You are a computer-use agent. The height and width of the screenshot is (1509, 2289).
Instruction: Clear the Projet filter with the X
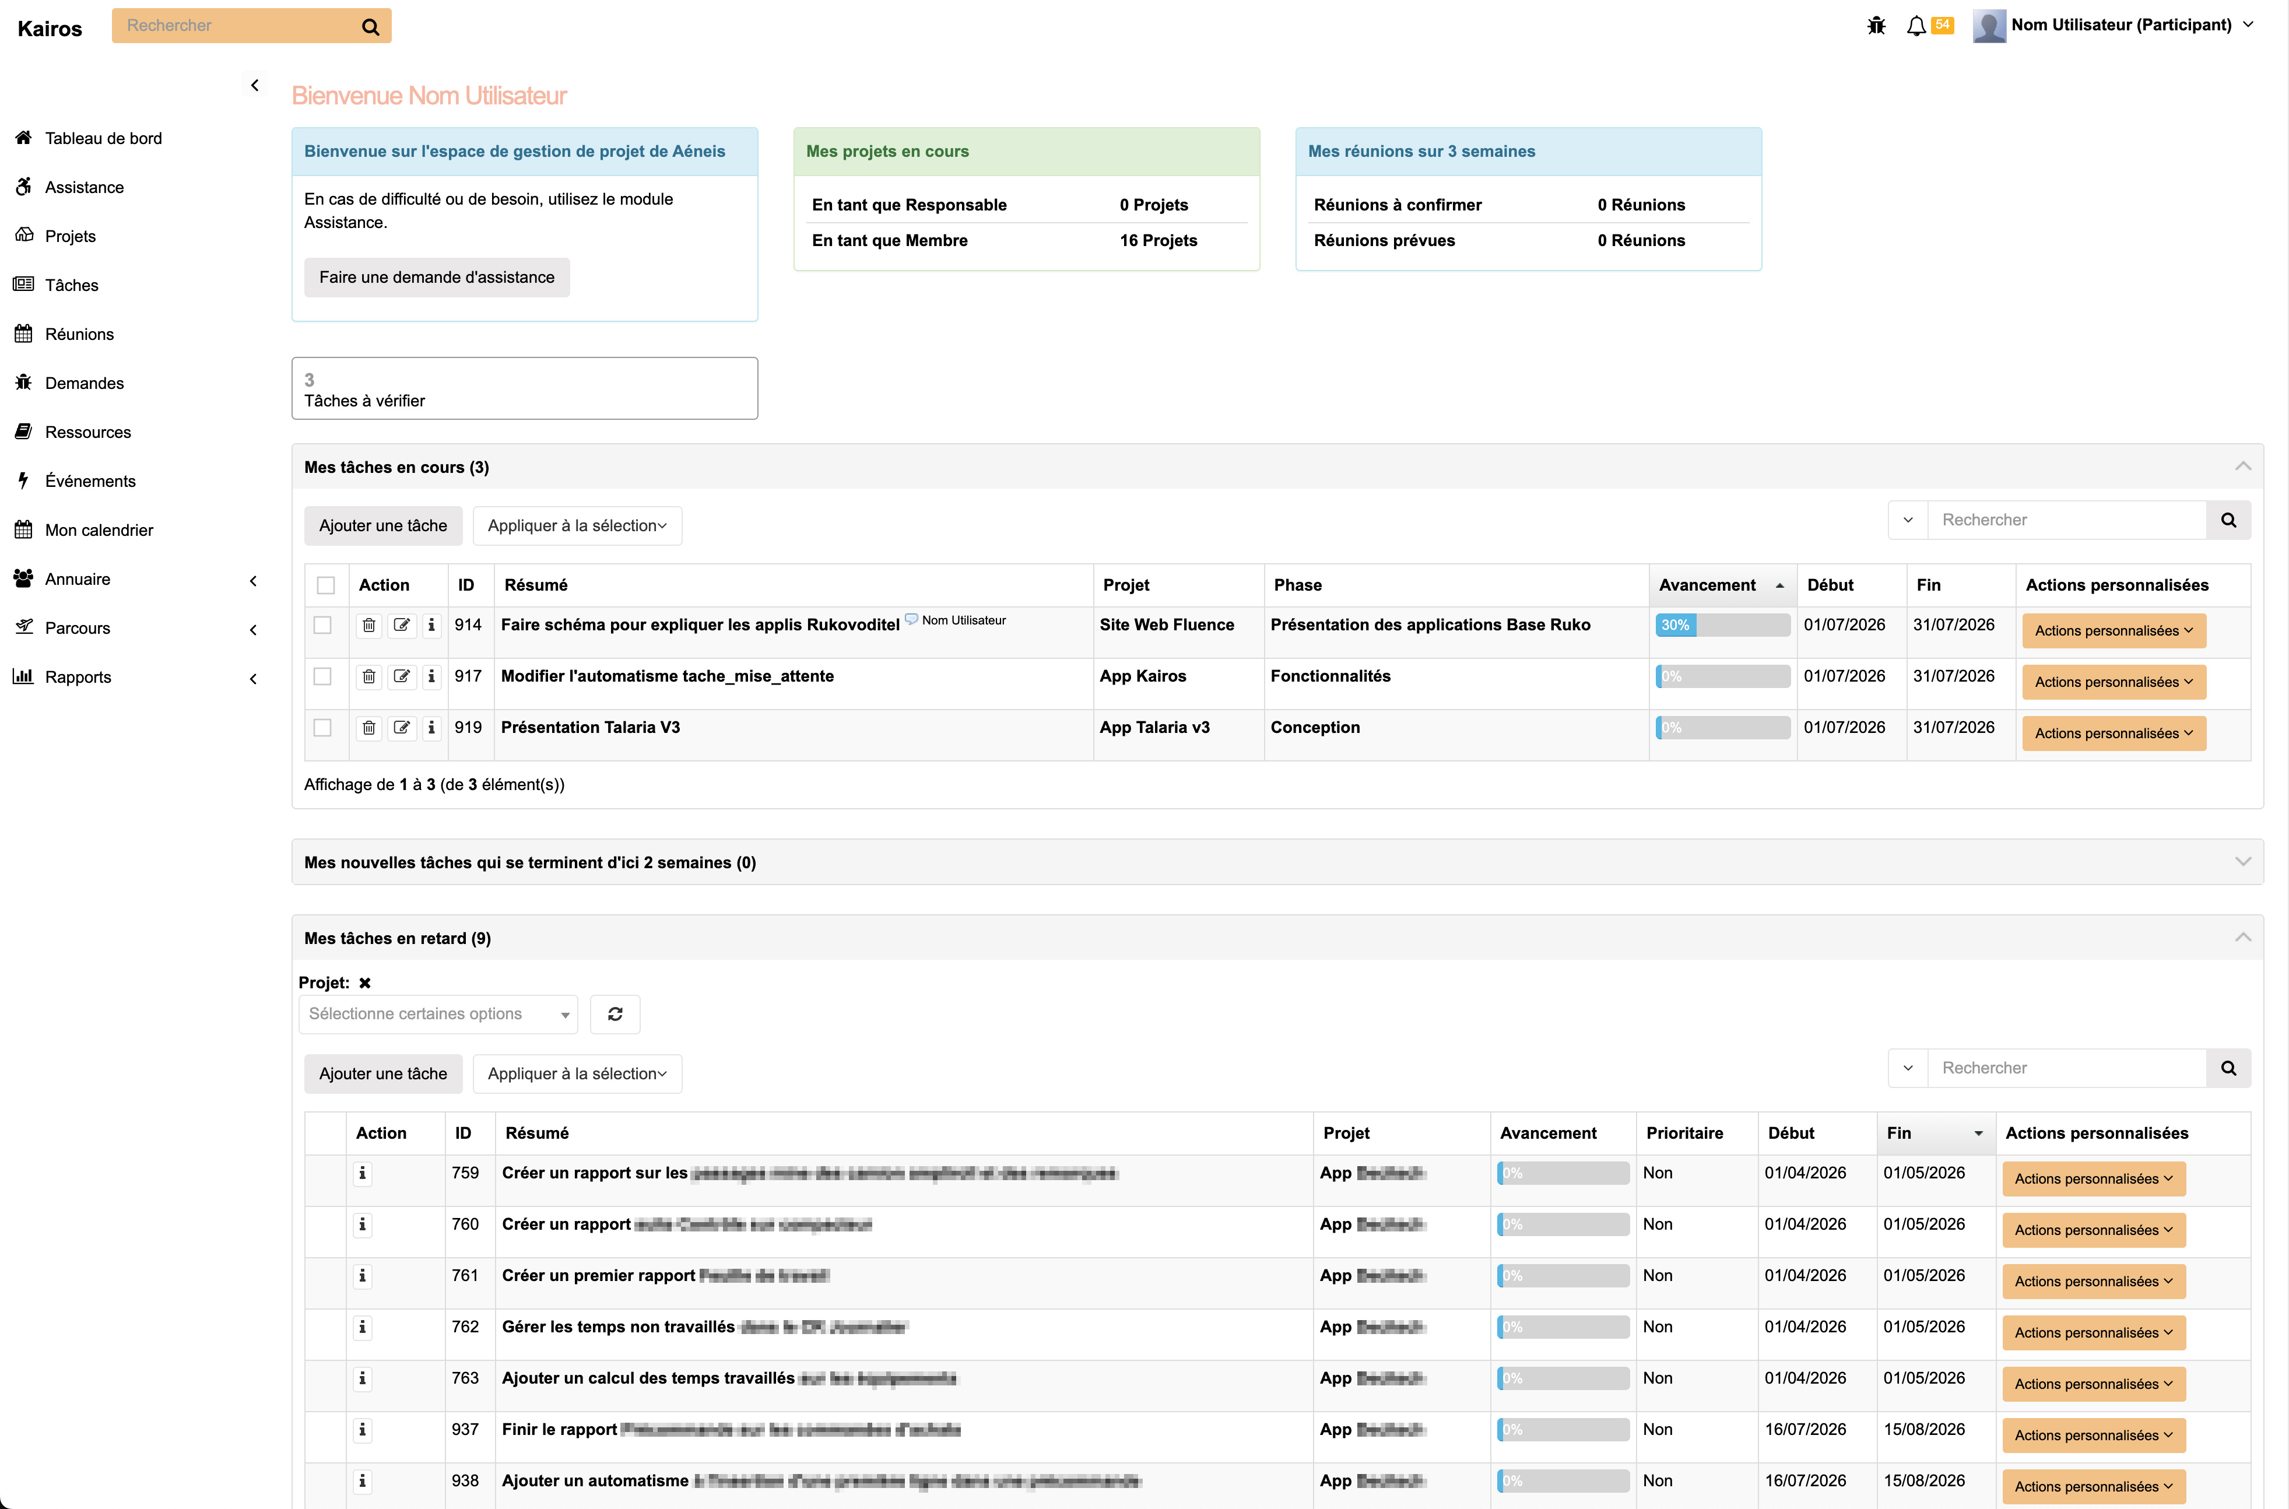coord(364,984)
